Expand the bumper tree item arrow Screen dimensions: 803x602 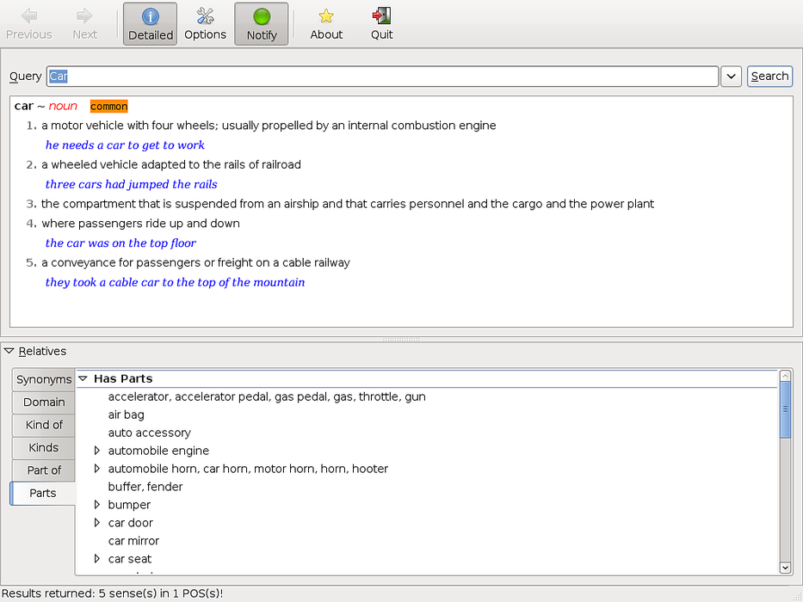pyautogui.click(x=97, y=505)
